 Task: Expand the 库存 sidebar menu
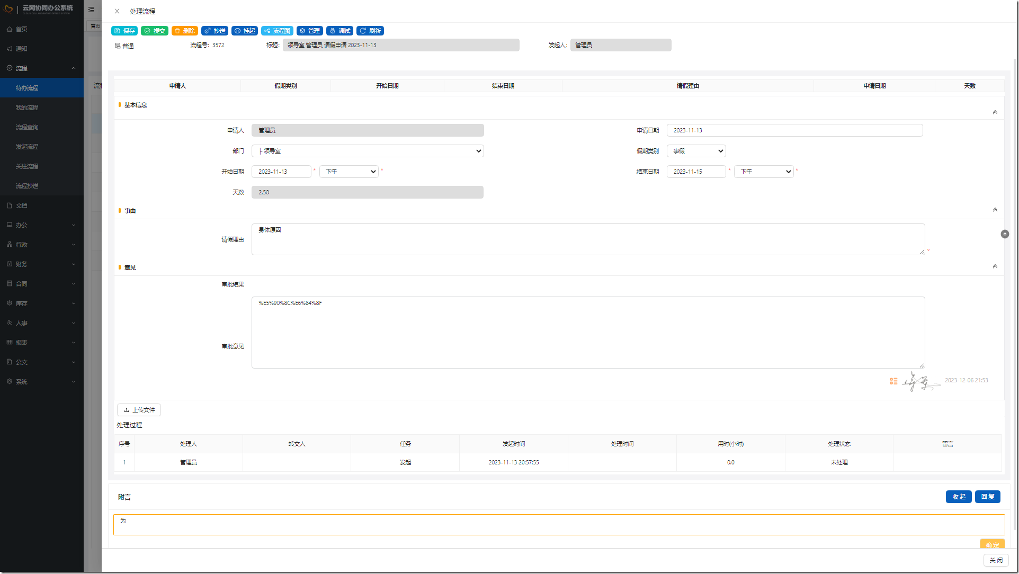point(42,303)
